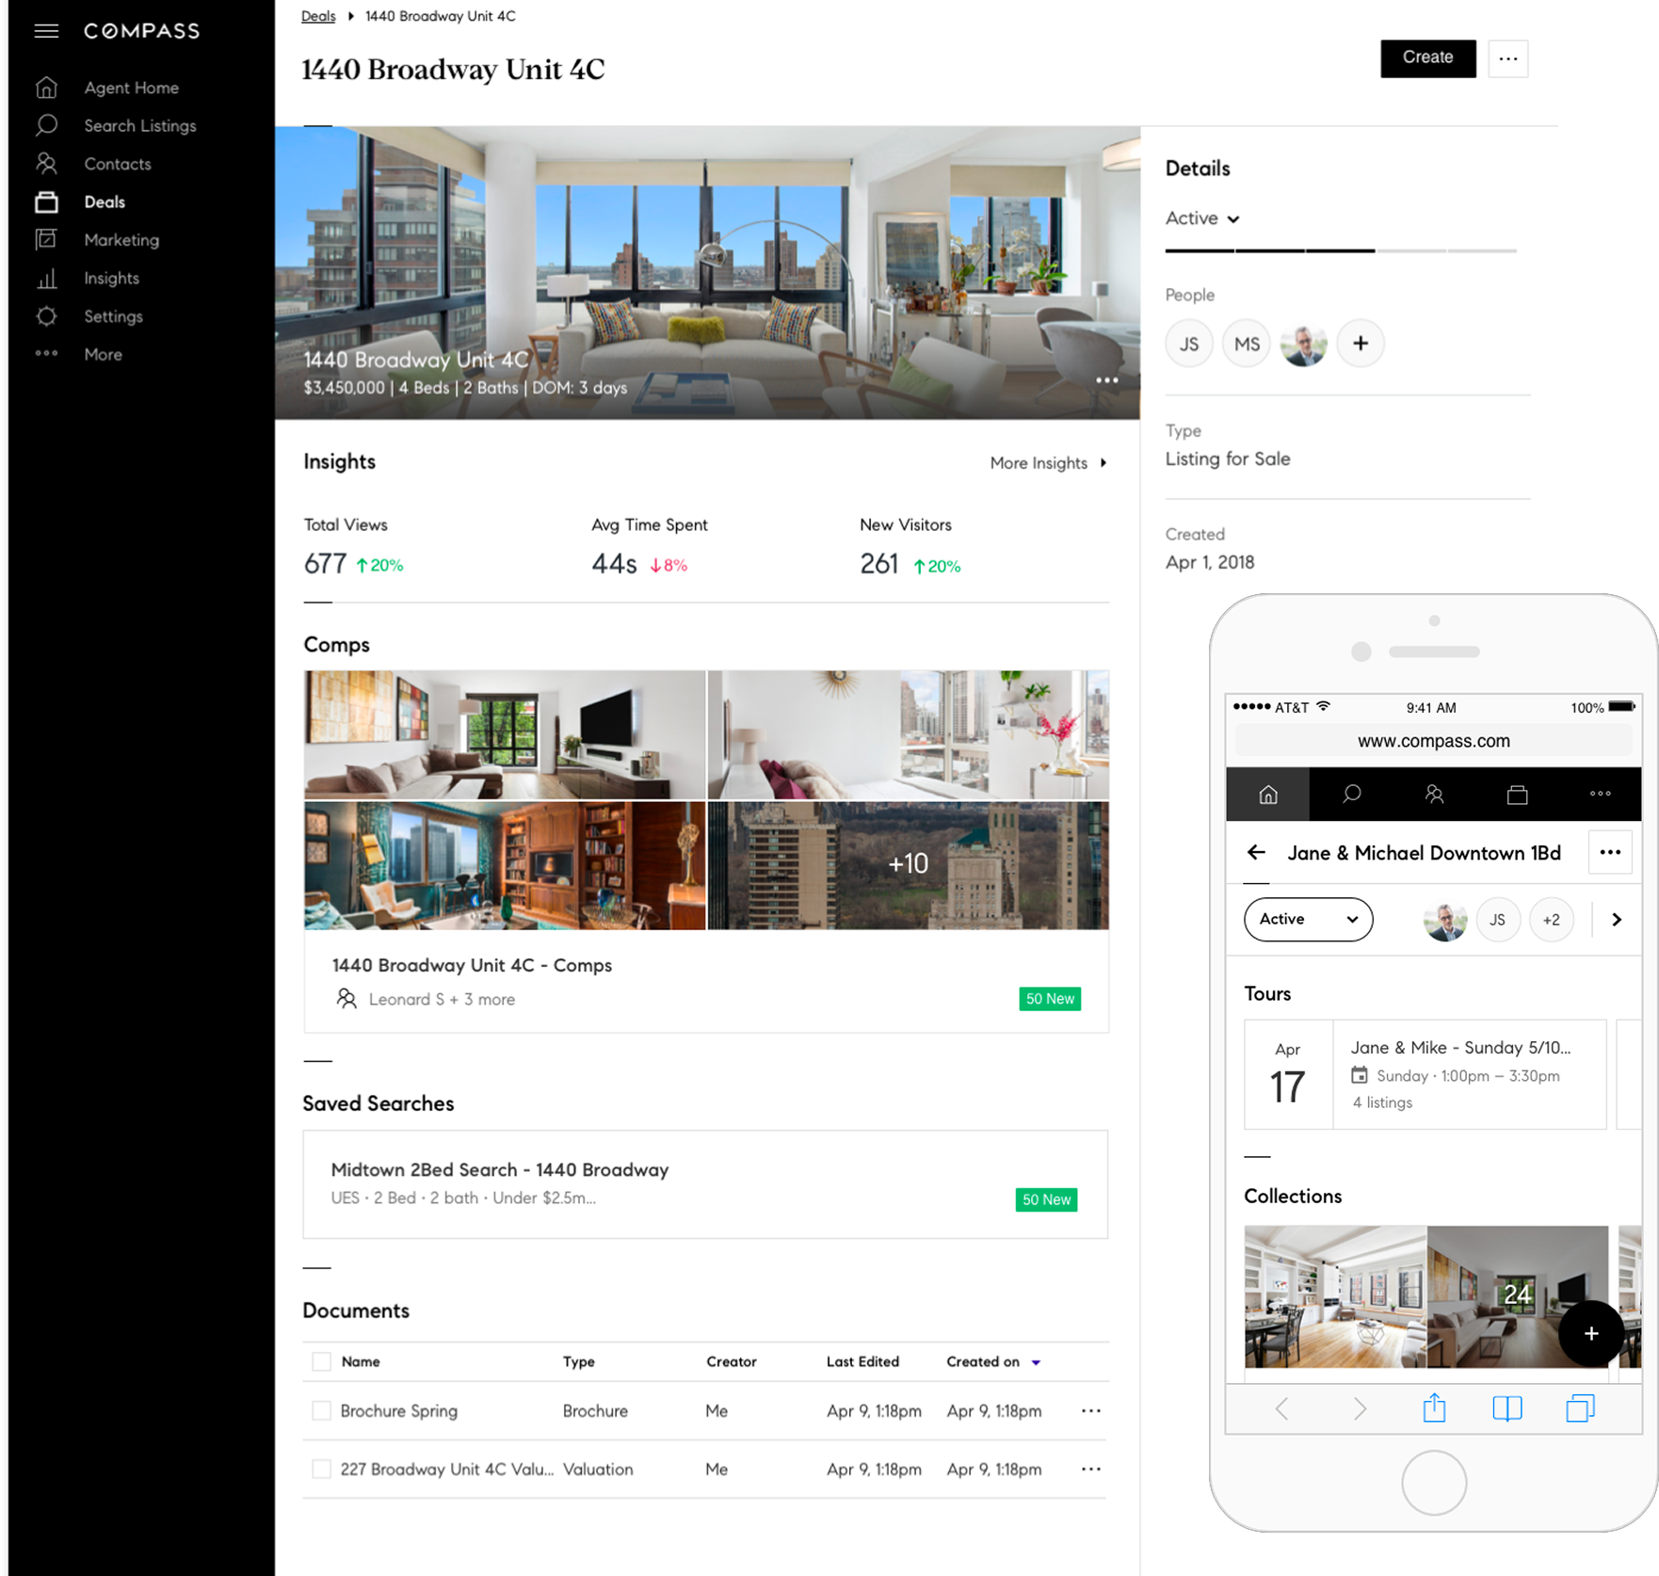Screen dimensions: 1659x1576
Task: Open the +10 comps thumbnail
Action: point(908,864)
